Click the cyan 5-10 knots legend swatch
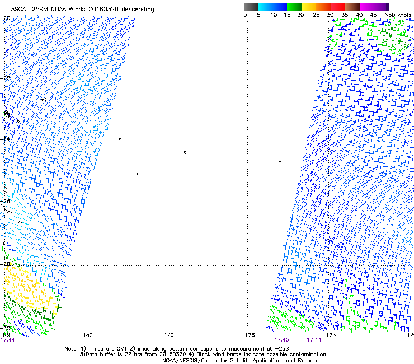The width and height of the screenshot is (414, 364). point(272,7)
